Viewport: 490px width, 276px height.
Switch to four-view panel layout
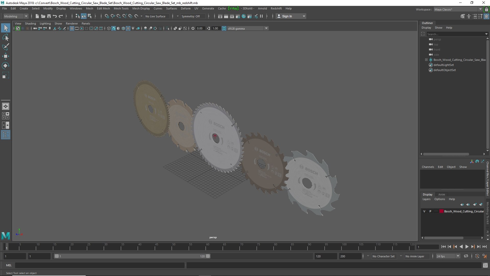(6, 116)
